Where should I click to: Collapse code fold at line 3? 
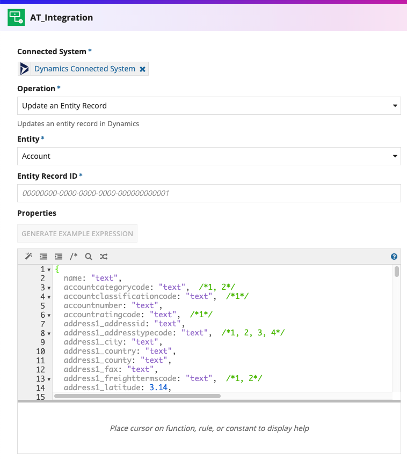pyautogui.click(x=49, y=288)
